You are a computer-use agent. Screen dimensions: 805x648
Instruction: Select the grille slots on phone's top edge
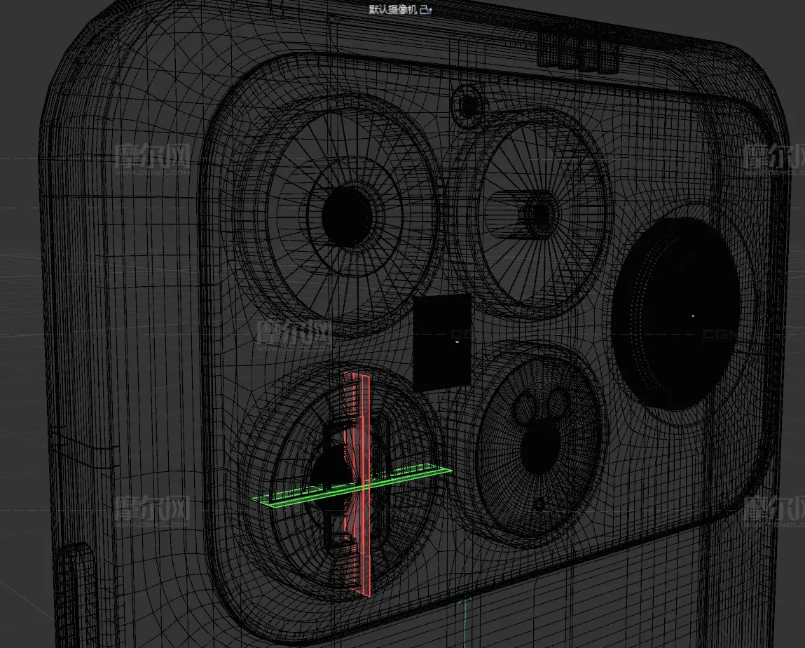579,52
